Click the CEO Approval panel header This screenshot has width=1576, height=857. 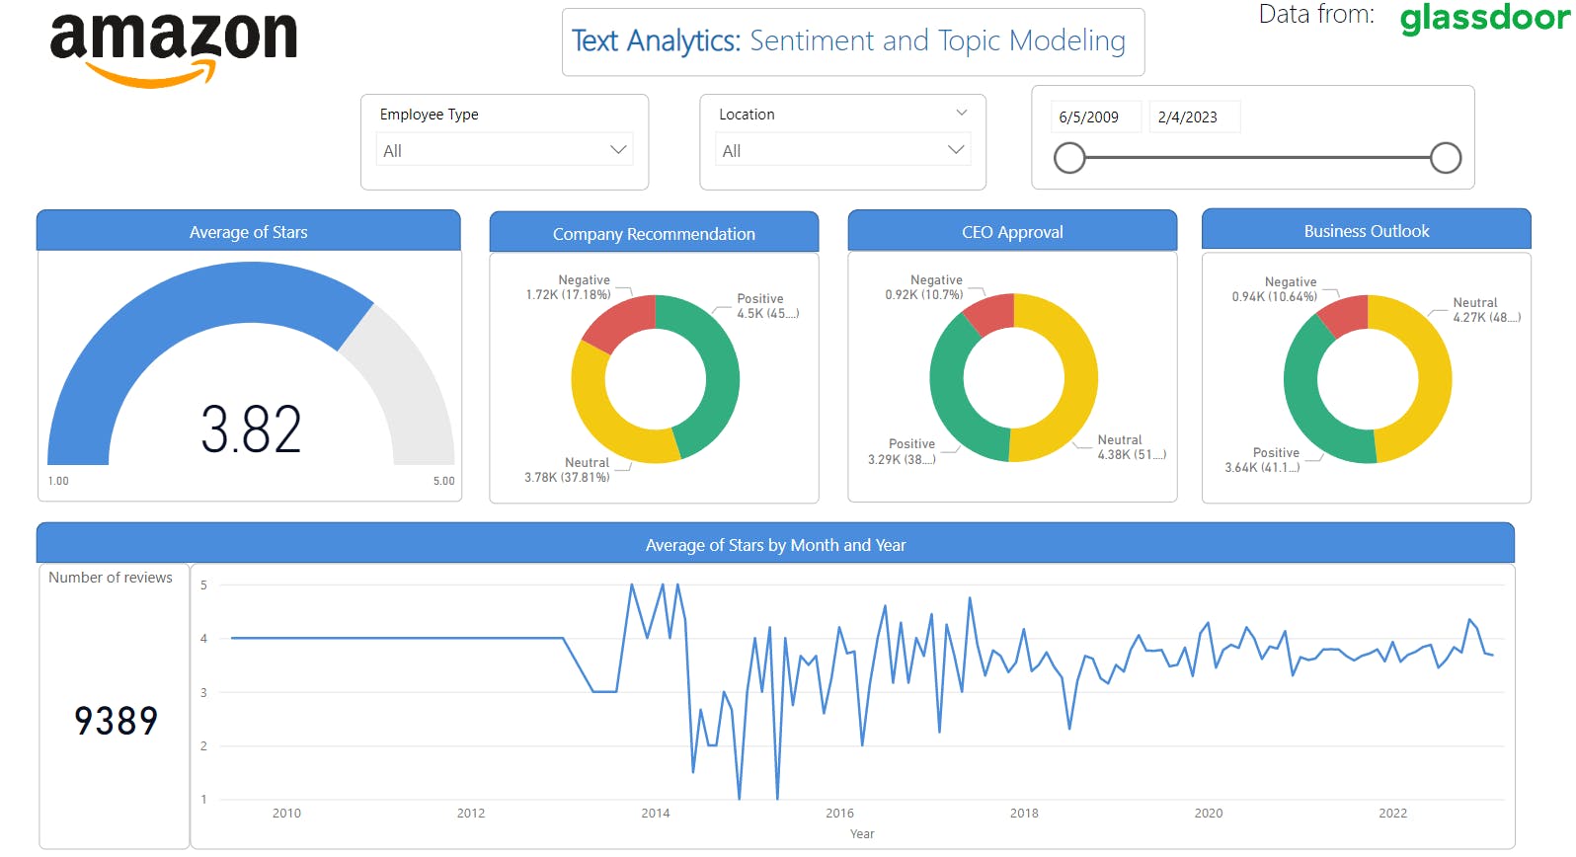tap(1011, 231)
